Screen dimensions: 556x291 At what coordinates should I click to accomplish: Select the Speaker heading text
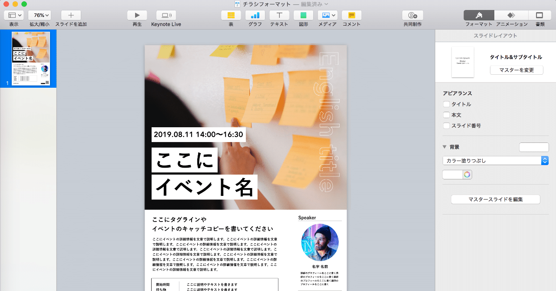click(x=307, y=218)
